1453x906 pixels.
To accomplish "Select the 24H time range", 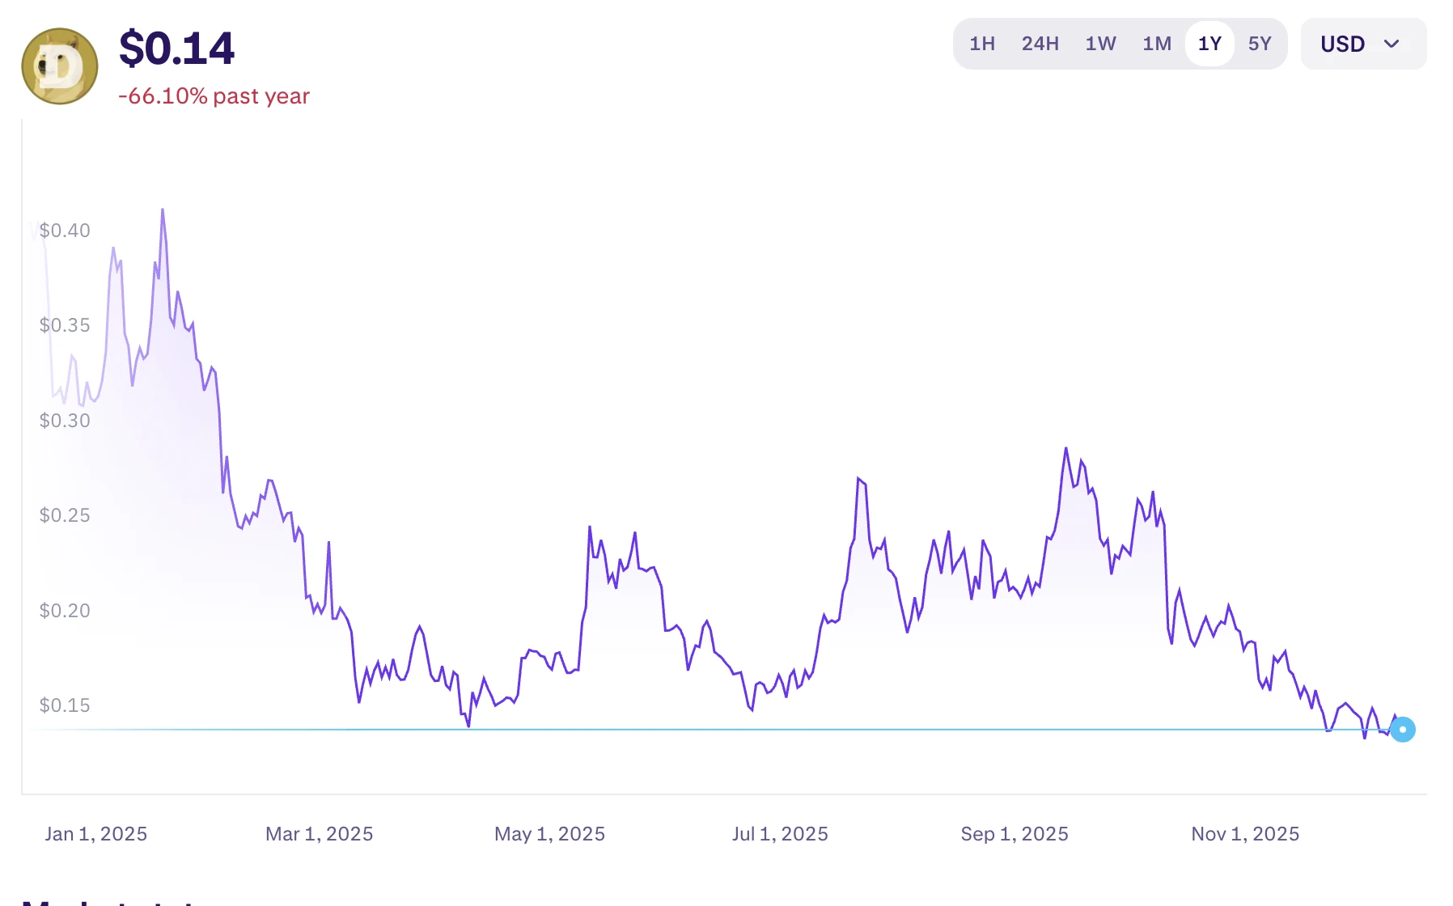I will point(1040,44).
